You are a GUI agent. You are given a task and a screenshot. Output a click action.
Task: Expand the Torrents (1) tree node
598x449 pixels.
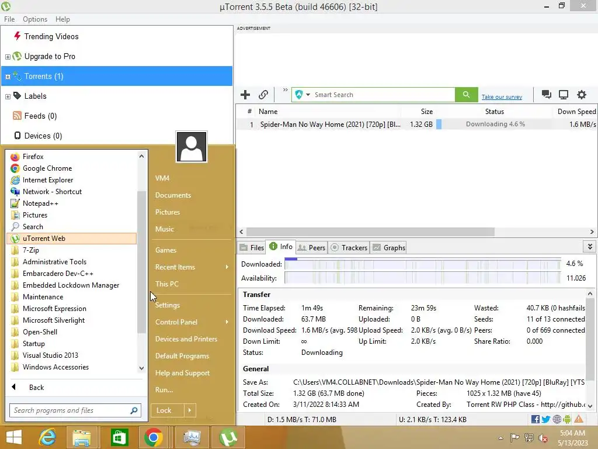8,77
